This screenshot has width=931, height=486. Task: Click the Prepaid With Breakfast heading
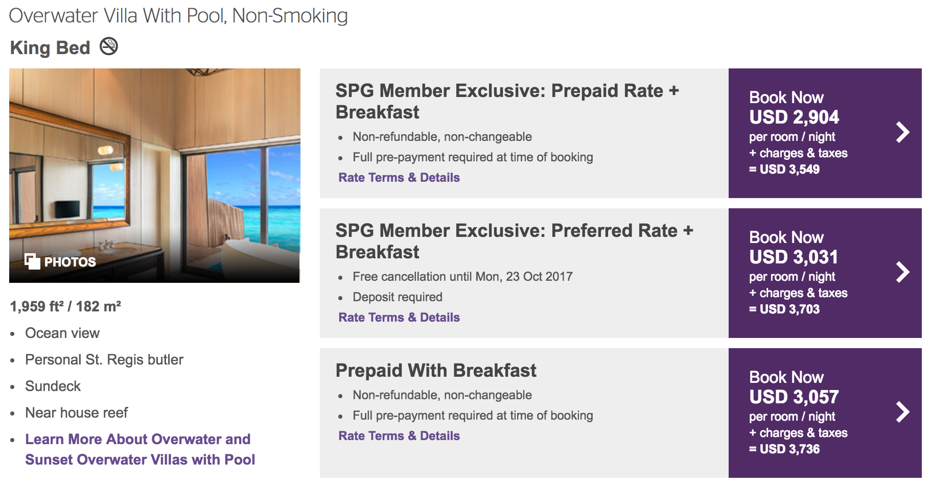coord(436,371)
